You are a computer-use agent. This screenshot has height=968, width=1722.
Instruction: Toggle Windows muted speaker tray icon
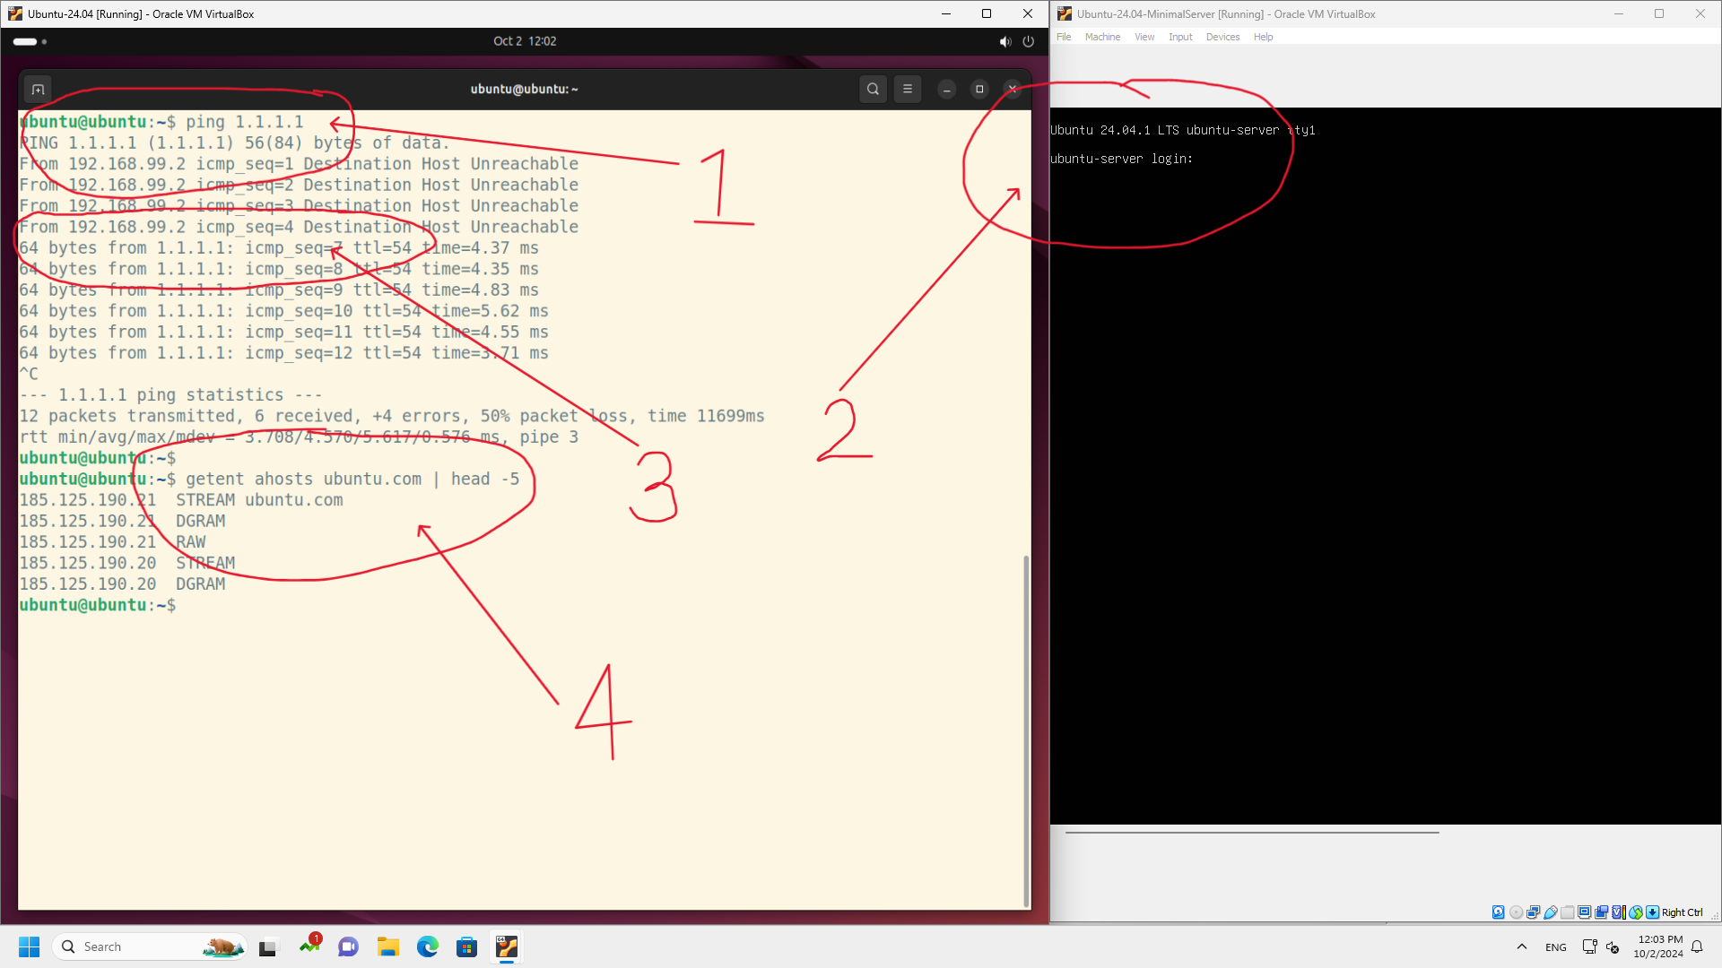pos(1613,946)
